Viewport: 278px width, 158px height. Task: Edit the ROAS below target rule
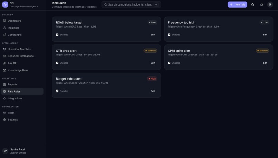(x=153, y=35)
